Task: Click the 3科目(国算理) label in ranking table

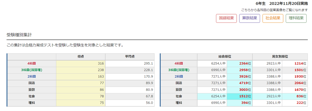Action: tap(179, 70)
